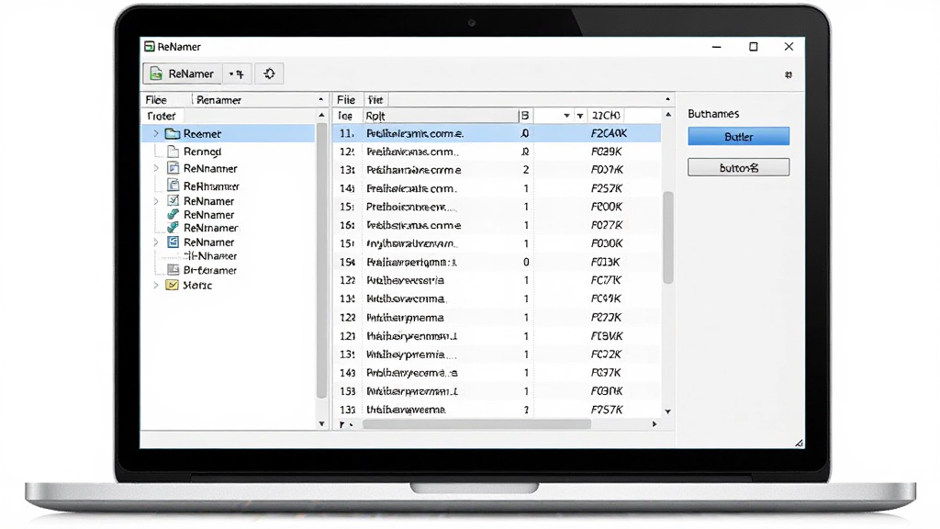The height and width of the screenshot is (529, 940).
Task: Select the size cell F039K
Action: tap(606, 152)
